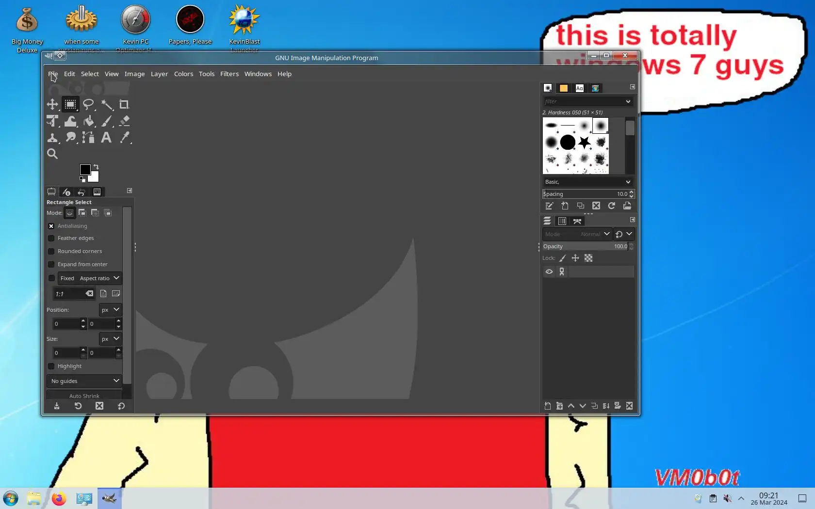Reset colors to default black and white
This screenshot has width=815, height=509.
[82, 179]
